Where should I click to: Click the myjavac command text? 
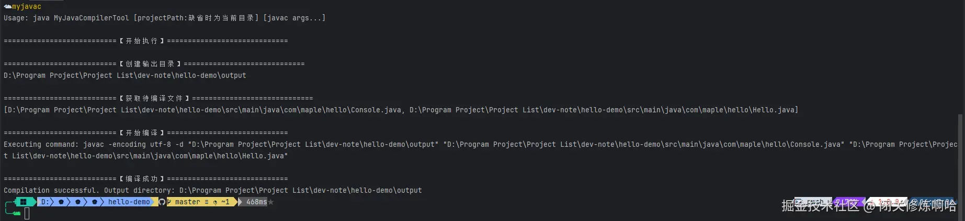tap(27, 7)
